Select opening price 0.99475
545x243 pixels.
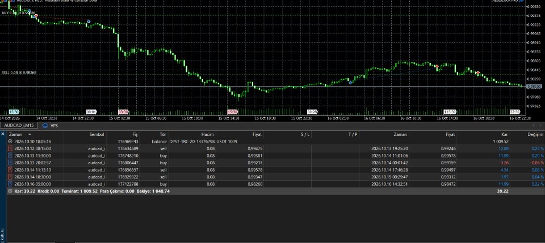(x=255, y=148)
